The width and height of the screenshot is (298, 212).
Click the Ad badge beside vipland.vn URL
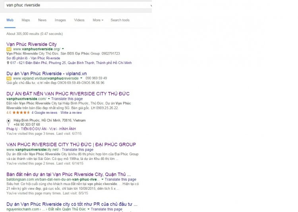(x=9, y=78)
